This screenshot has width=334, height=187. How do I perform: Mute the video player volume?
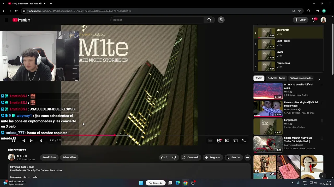point(42,141)
